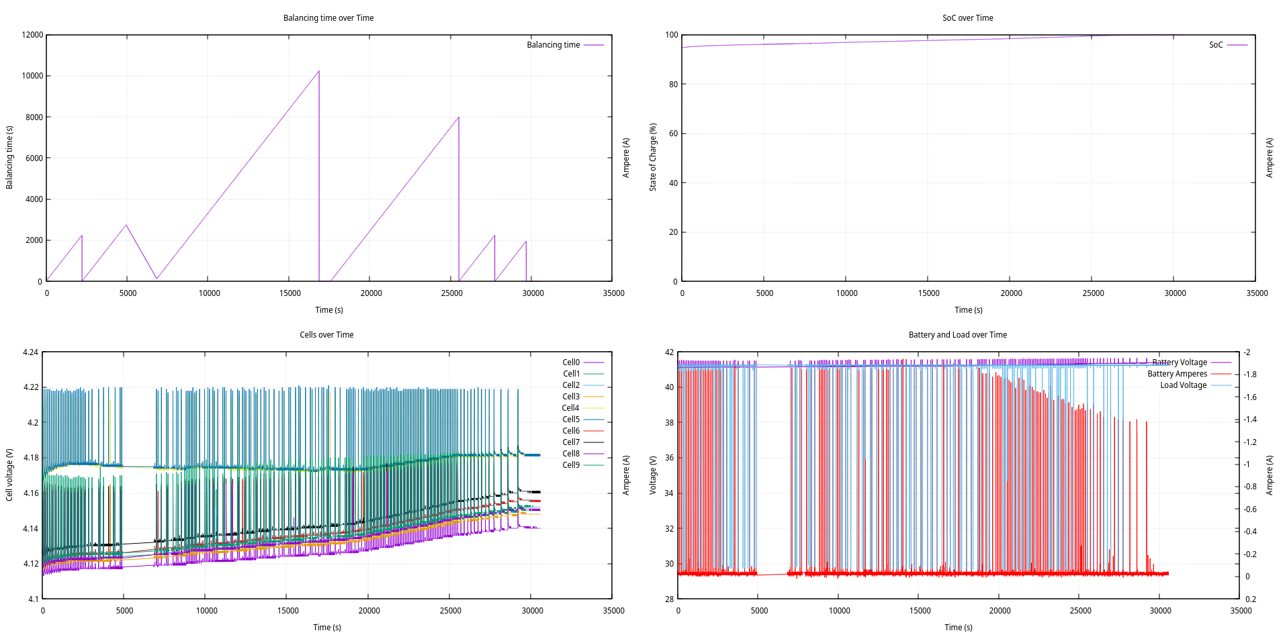Select the Cell2 legend entry

(x=571, y=385)
